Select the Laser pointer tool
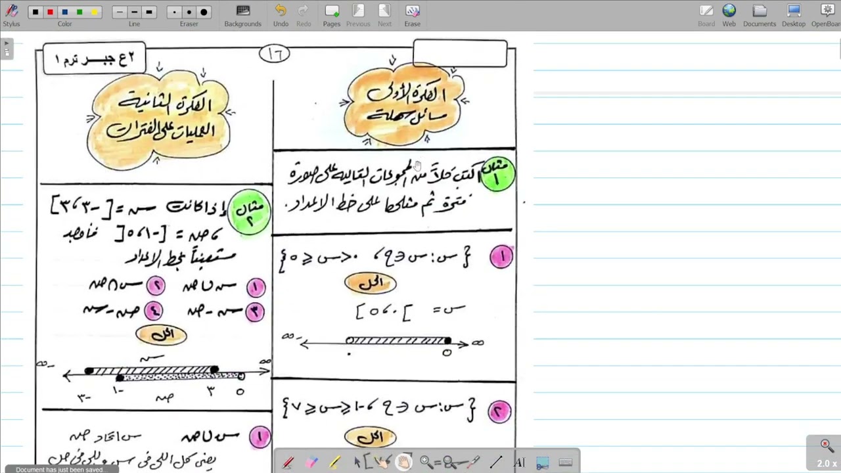Image resolution: width=841 pixels, height=473 pixels. 472,462
